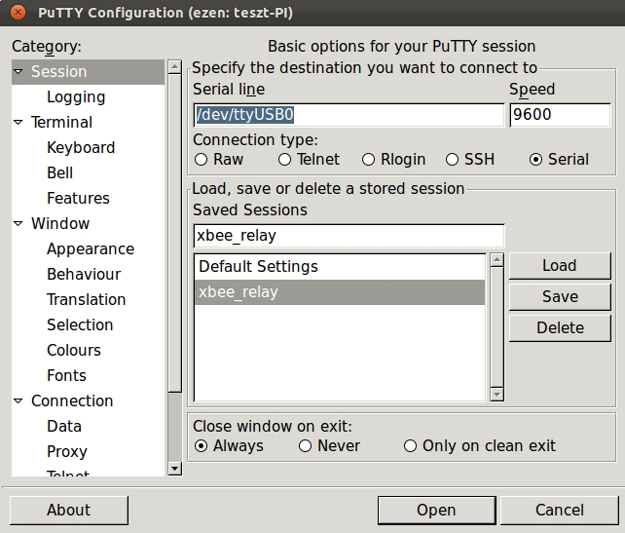Open Behaviour settings
This screenshot has width=625, height=533.
pyautogui.click(x=84, y=275)
